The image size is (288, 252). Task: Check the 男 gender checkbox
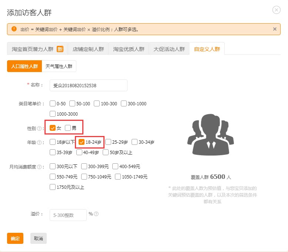[x=68, y=128]
